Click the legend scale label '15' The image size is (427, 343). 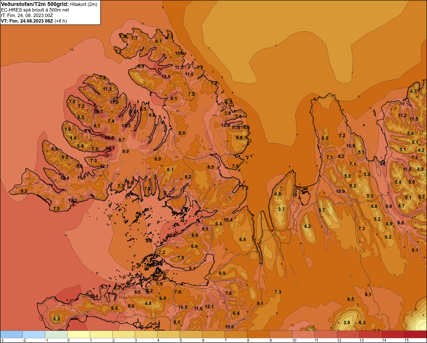(x=407, y=340)
